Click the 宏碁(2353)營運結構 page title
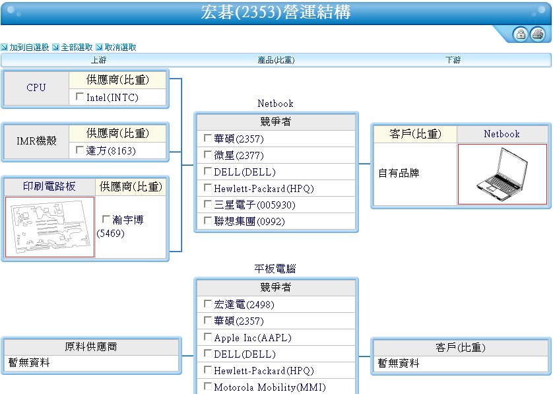 [x=276, y=13]
